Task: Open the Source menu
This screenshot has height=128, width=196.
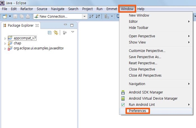Action: [42, 9]
